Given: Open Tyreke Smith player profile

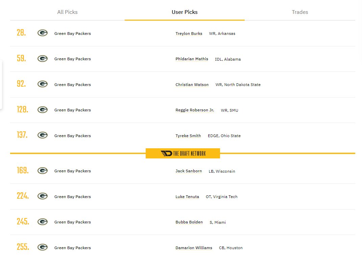Looking at the screenshot, I should click(x=188, y=136).
